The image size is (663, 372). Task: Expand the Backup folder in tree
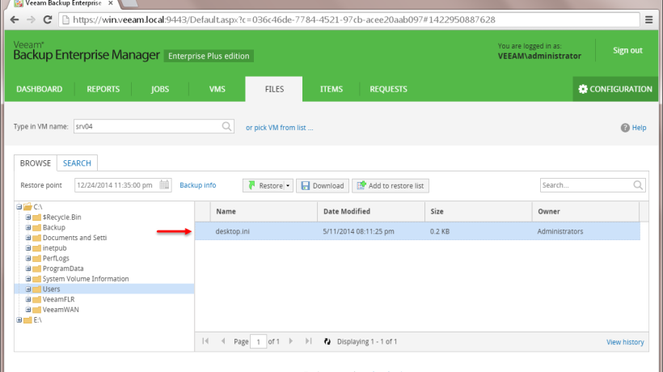(x=28, y=227)
